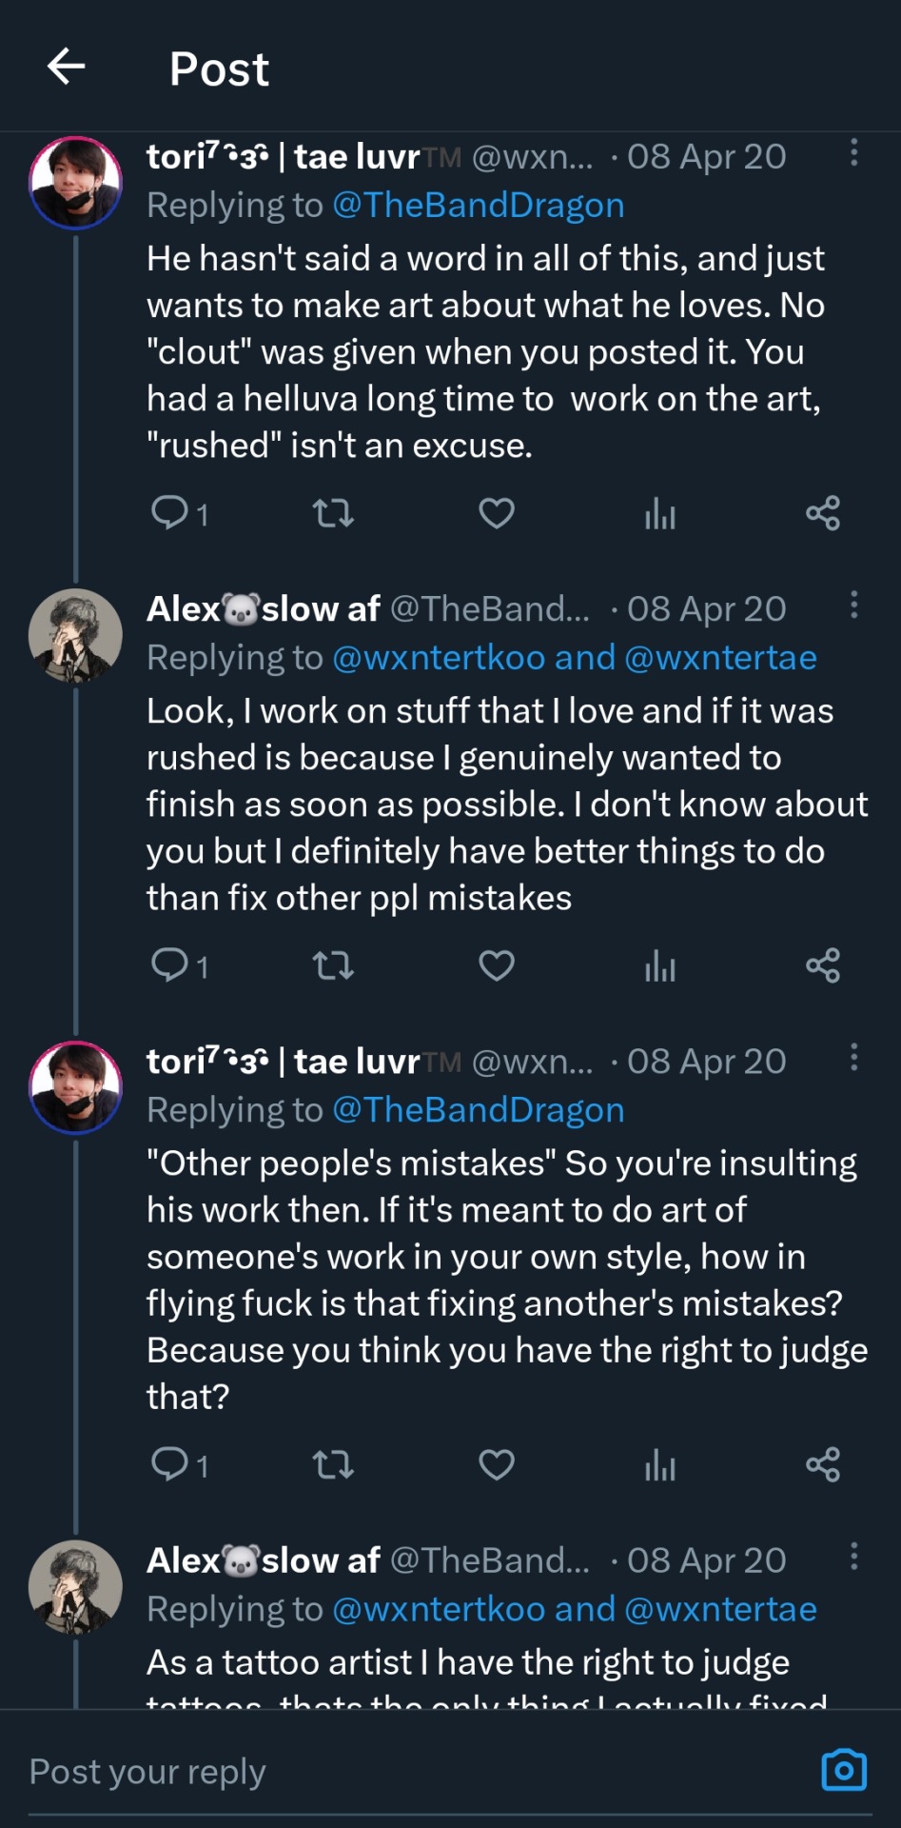Open @TheBandDragon link in first tori reply
The image size is (901, 1828).
(x=478, y=206)
